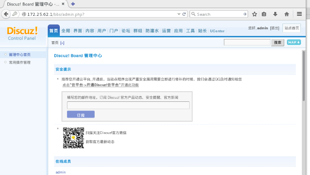Select 常用操作管理 in the sidebar
This screenshot has width=310, height=175.
pyautogui.click(x=20, y=62)
